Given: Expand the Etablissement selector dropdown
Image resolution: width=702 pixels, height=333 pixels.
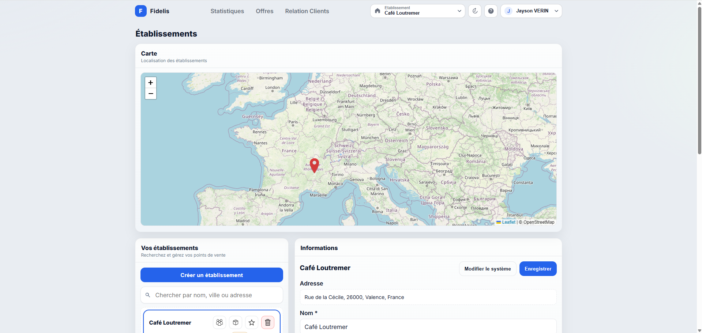Looking at the screenshot, I should pos(417,11).
